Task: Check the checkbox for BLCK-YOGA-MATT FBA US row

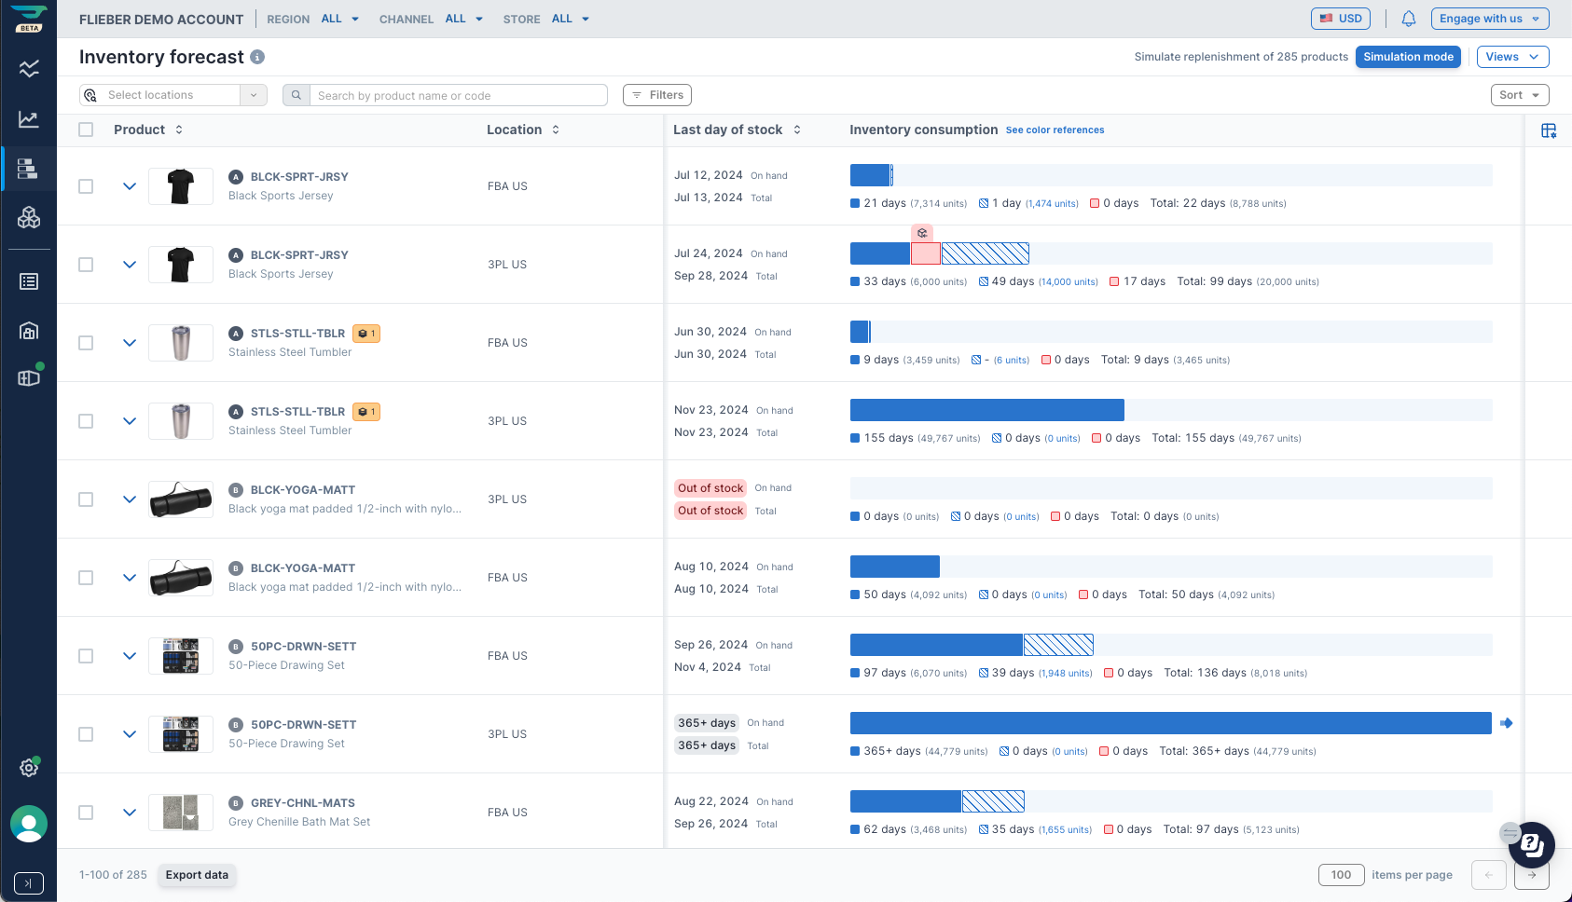Action: pyautogui.click(x=86, y=578)
